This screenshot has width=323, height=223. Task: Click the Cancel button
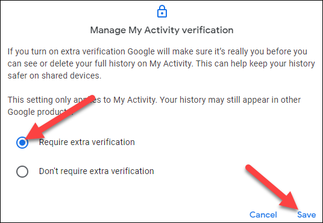[x=263, y=215]
